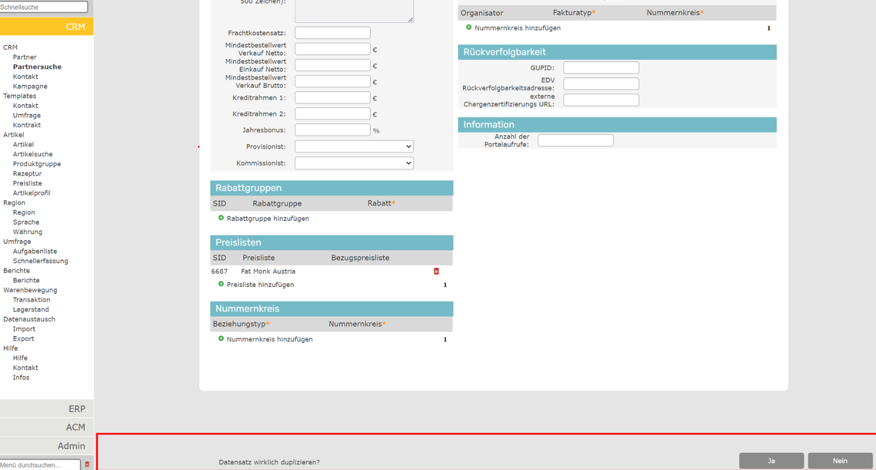
Task: Open the Admin menu section
Action: [47, 446]
